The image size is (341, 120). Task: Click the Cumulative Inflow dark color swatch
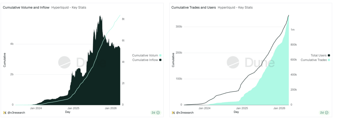pyautogui.click(x=160, y=60)
